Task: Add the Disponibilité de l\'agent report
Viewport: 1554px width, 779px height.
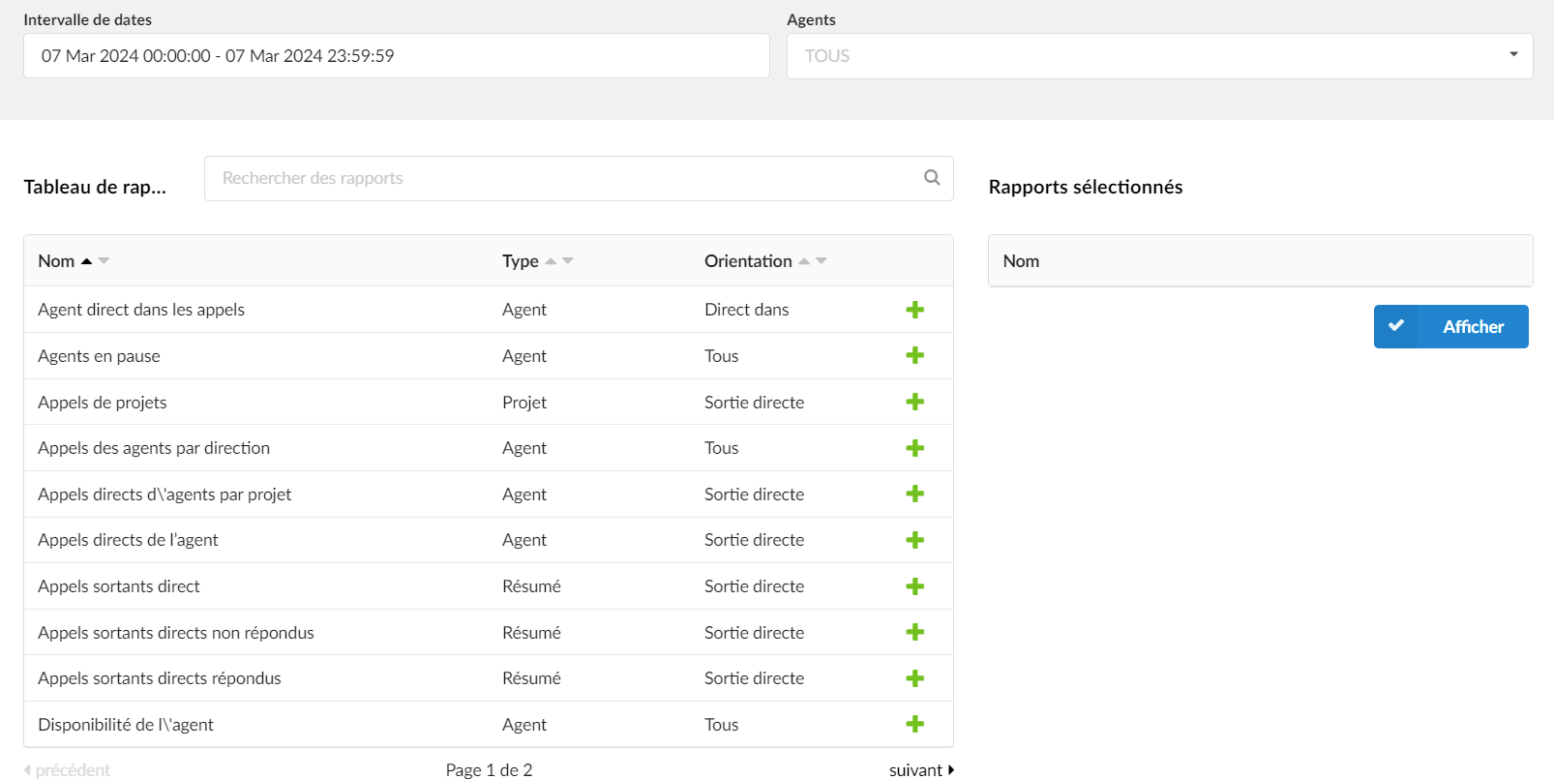Action: (x=914, y=725)
